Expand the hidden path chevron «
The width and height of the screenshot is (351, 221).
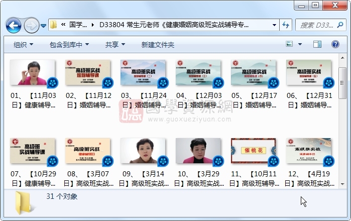(63, 25)
